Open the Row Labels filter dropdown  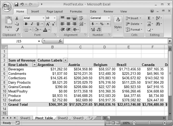[34, 65]
